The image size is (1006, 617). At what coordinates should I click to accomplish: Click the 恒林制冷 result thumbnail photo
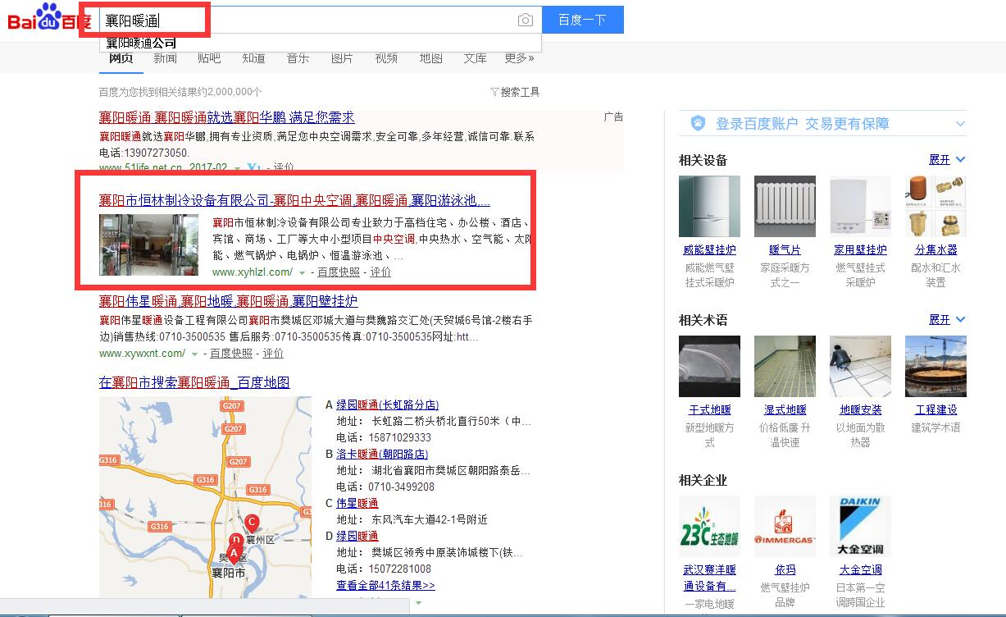pyautogui.click(x=148, y=245)
